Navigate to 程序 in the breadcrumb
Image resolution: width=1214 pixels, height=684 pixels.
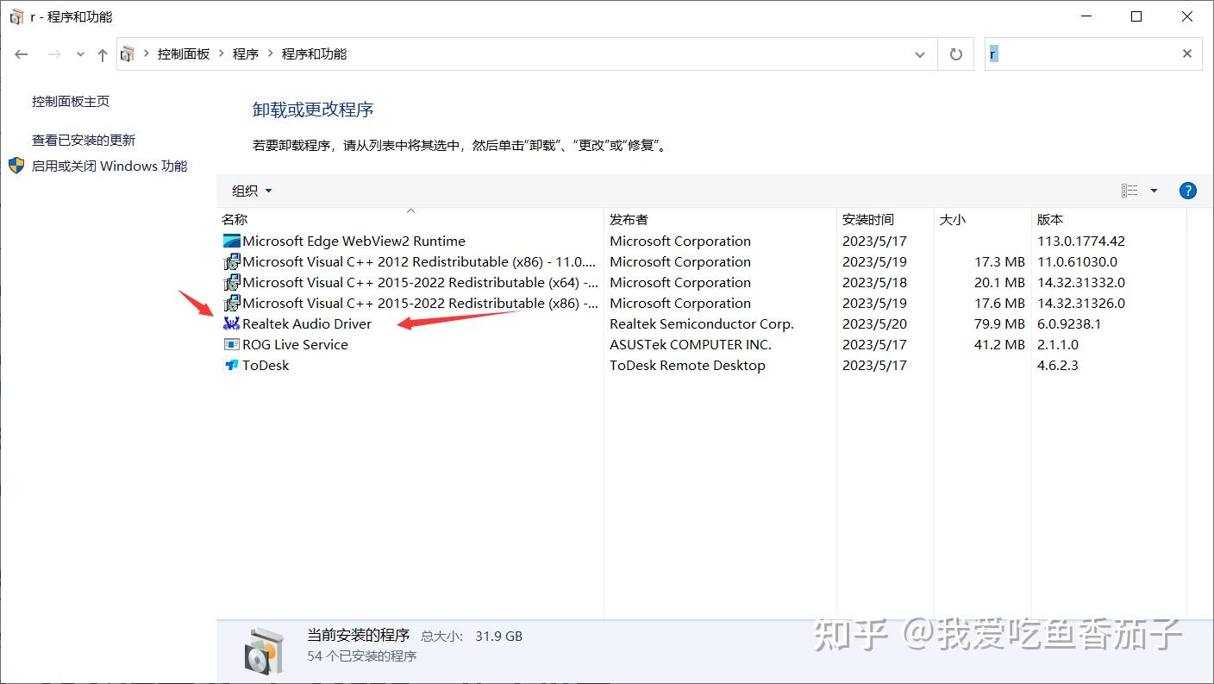(245, 53)
